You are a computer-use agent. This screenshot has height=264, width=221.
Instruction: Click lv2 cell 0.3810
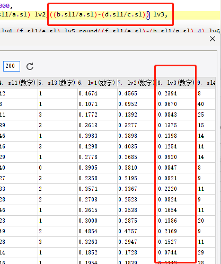point(137,168)
